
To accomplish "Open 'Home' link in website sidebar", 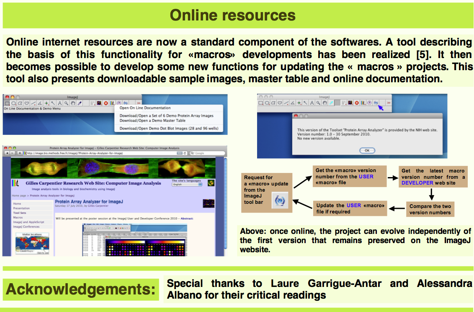I will pos(17,204).
